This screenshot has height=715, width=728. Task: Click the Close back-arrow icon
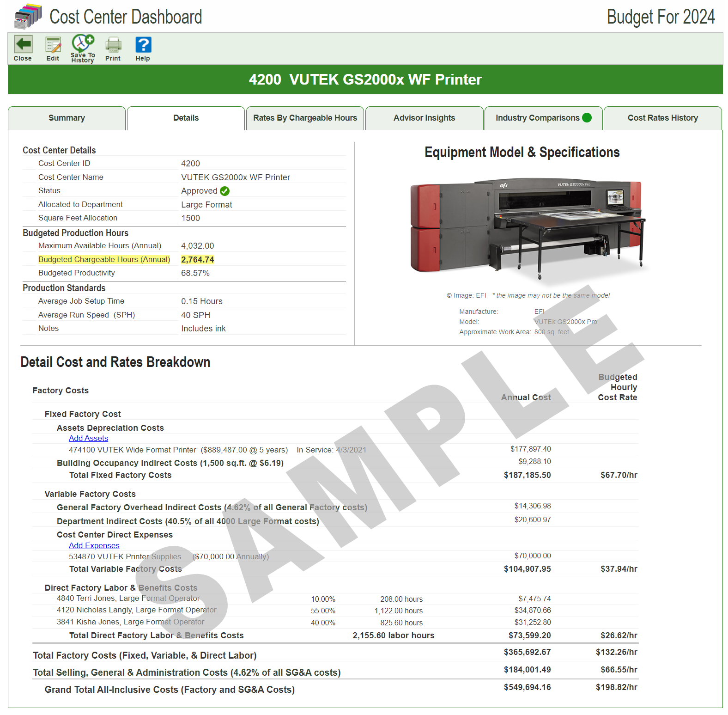click(x=23, y=45)
